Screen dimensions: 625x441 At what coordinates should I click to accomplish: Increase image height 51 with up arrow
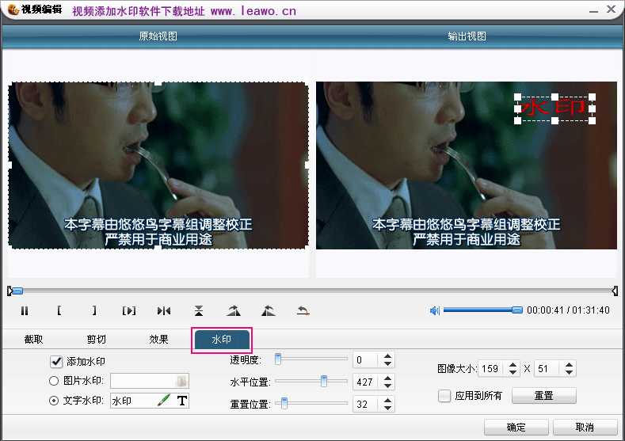(x=569, y=364)
